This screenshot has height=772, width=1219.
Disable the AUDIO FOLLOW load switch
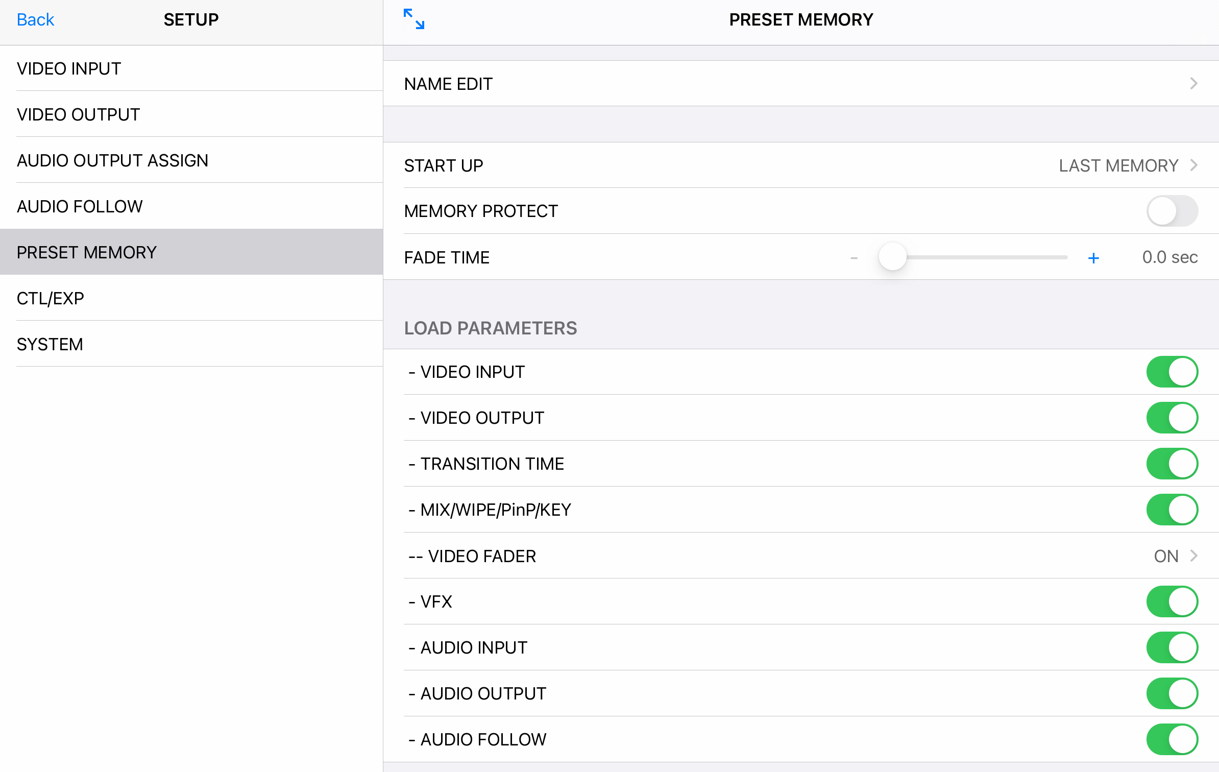(x=1172, y=739)
